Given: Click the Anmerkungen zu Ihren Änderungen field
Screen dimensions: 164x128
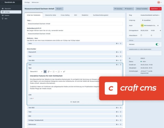Looking at the screenshot, I should [x=144, y=53].
